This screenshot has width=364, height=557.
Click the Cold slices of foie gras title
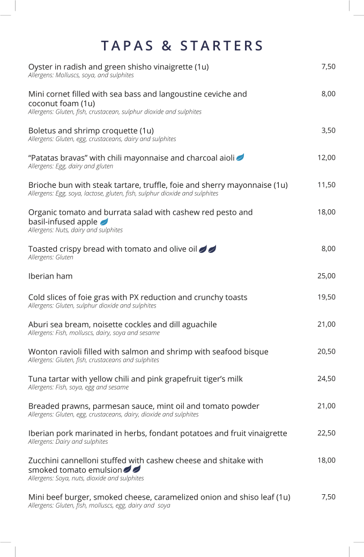(x=138, y=297)
